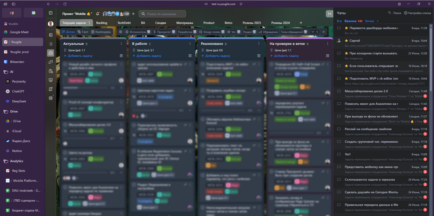Toggle star on Сергей chat
Screen dimensions: 434x216
point(346,41)
